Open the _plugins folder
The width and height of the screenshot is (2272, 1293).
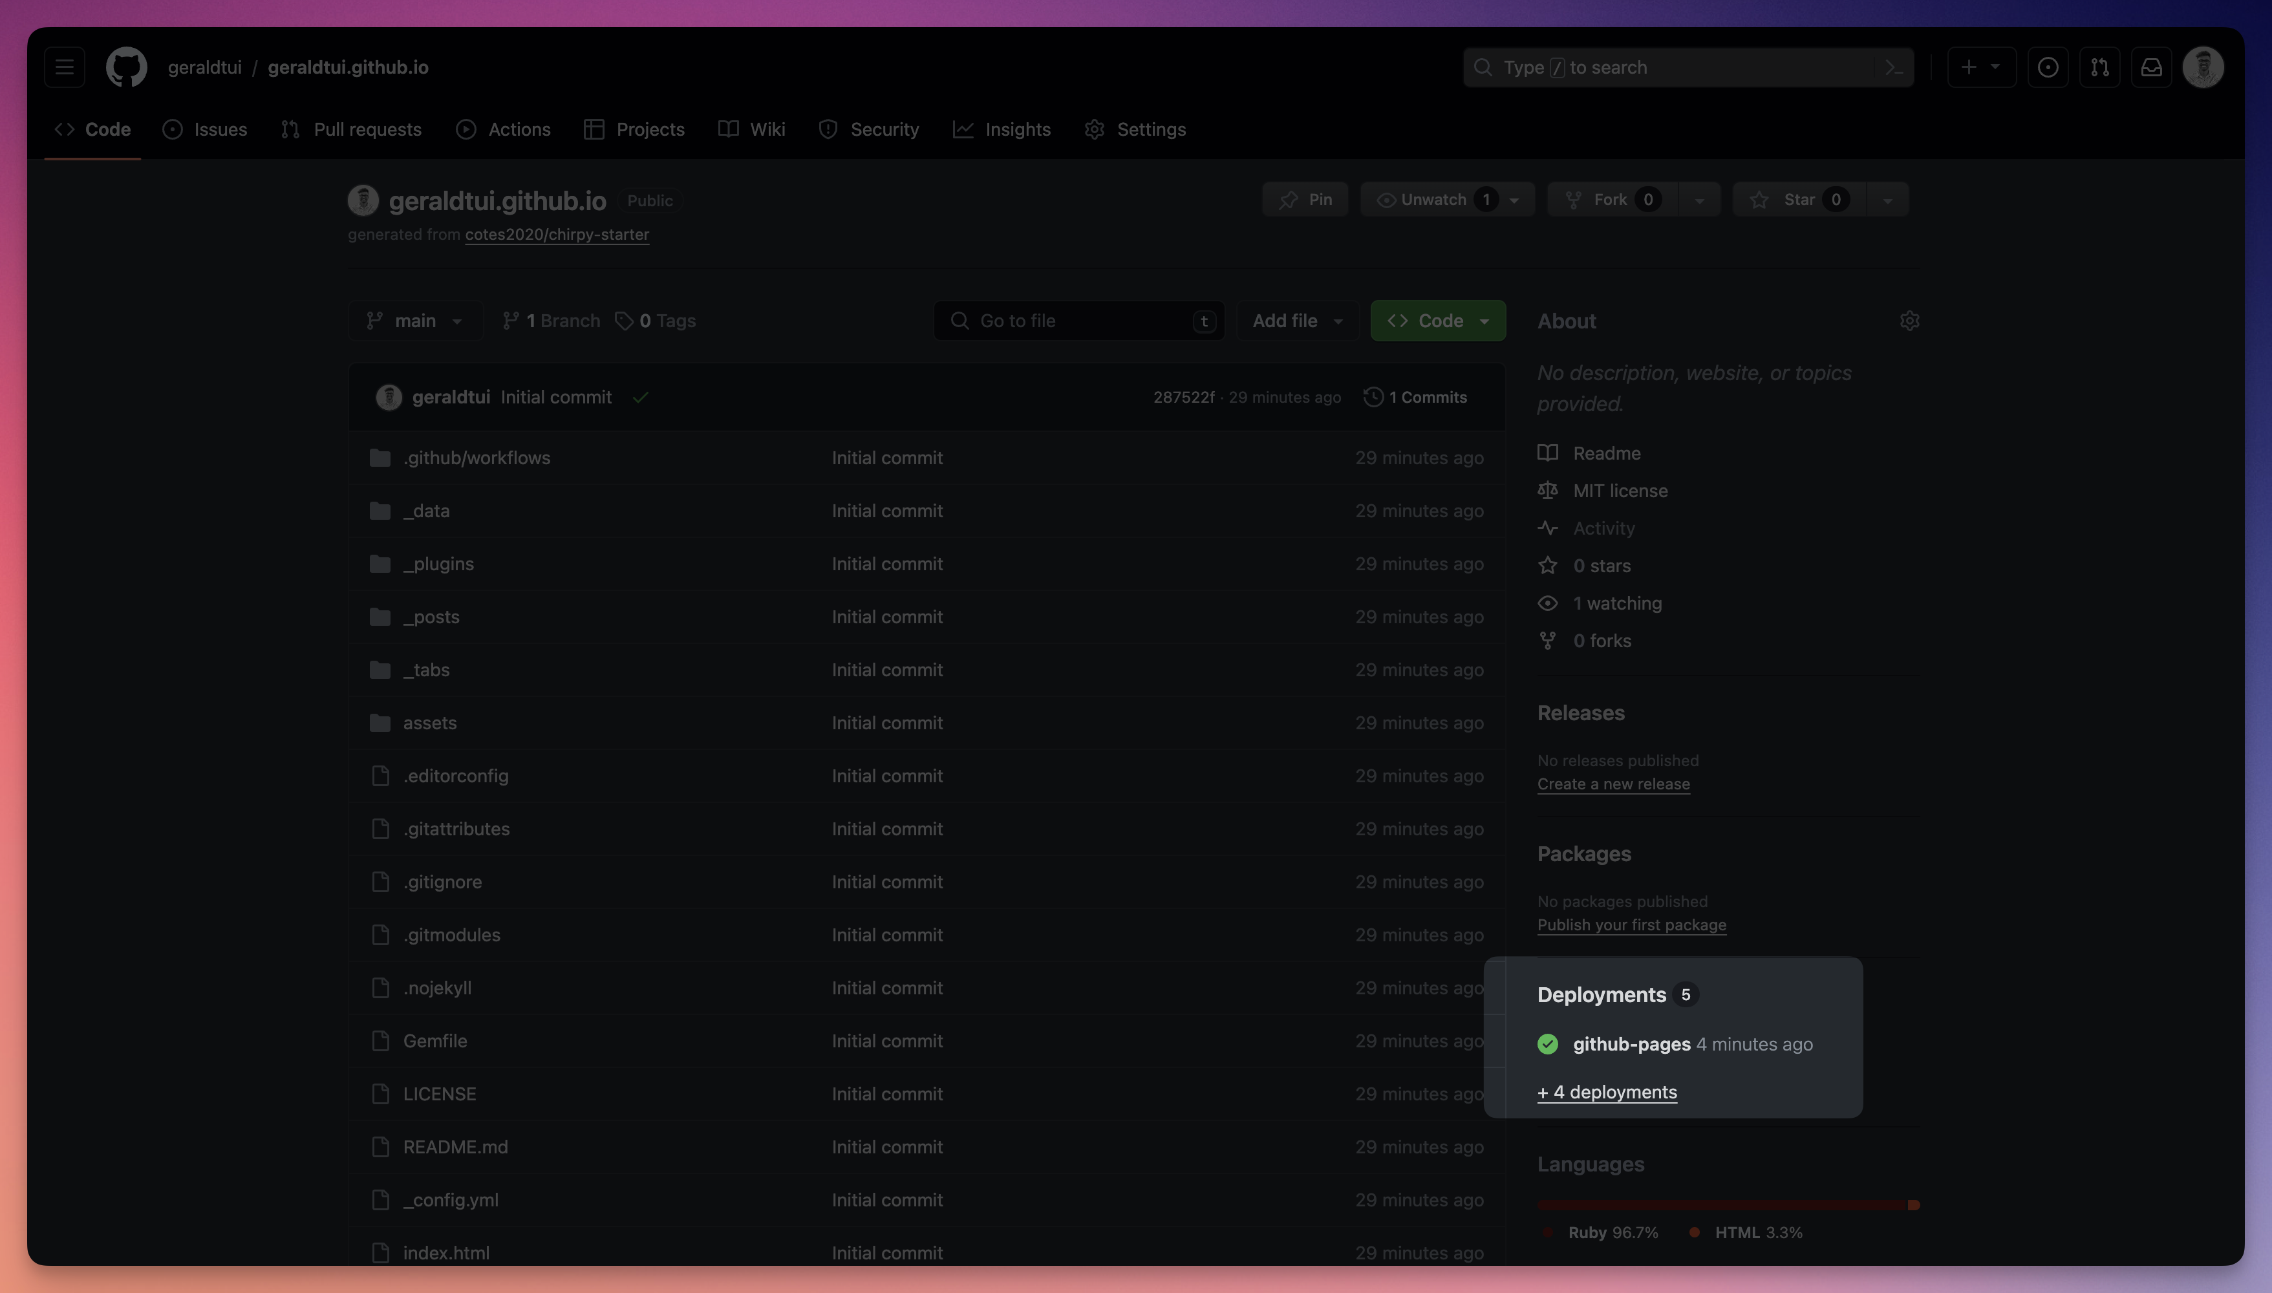click(x=438, y=564)
